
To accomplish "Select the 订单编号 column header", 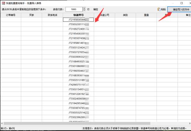I will click(x=11, y=15).
